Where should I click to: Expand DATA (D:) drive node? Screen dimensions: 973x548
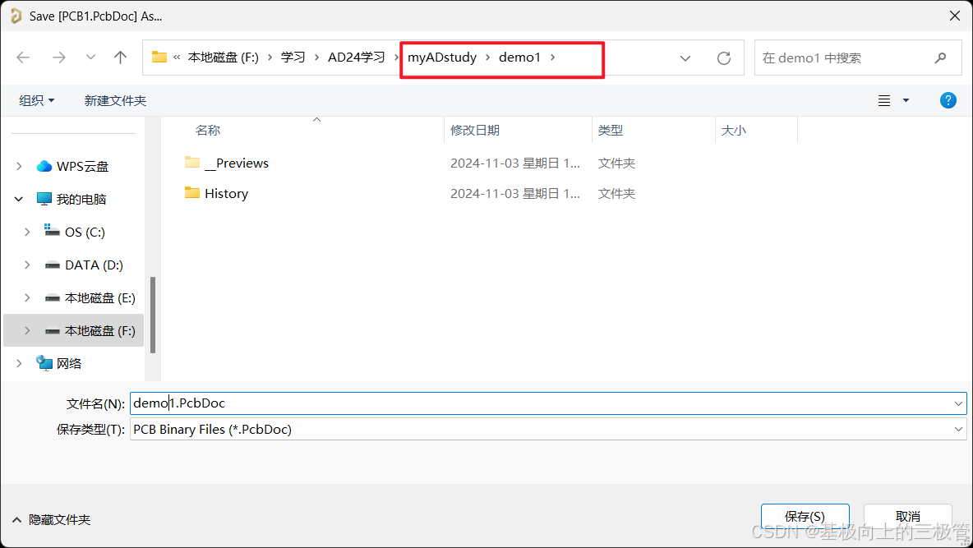pos(27,265)
